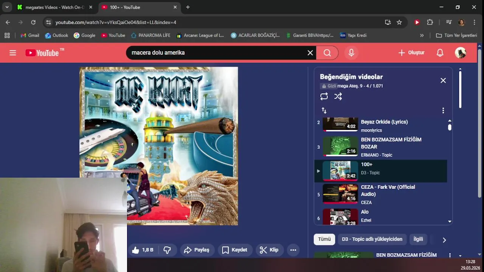
Task: Go back with browser back arrow
Action: pos(8,22)
